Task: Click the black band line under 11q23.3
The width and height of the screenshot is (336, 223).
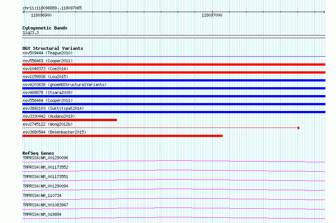Action: (174, 37)
